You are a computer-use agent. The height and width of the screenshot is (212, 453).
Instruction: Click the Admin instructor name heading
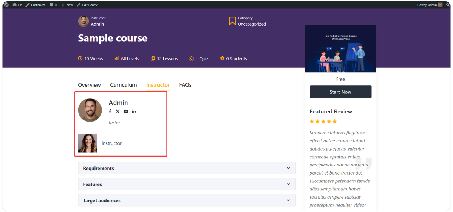click(118, 103)
